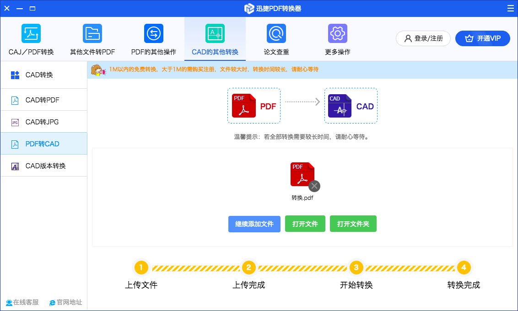Click step 3 开始转换 progress marker
518x311 pixels.
point(356,268)
